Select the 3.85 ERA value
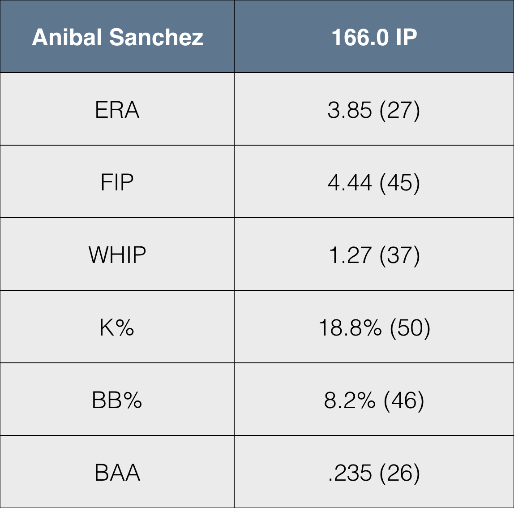Viewport: 514px width, 508px height. (350, 110)
